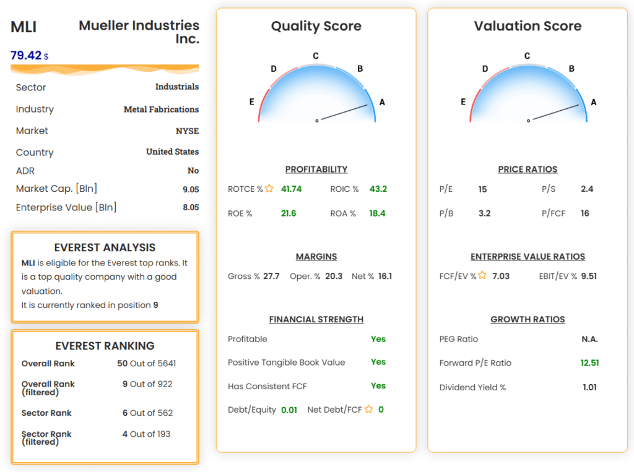The image size is (634, 472).
Task: Click the PRICE RATIOS heading
Action: point(528,169)
